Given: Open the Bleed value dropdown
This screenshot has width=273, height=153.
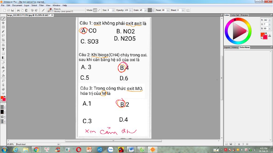Looking at the screenshot, I should point(183,10).
